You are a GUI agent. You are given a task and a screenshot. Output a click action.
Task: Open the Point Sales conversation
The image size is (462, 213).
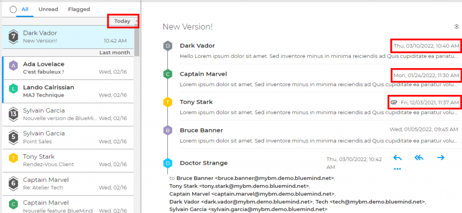(x=68, y=137)
